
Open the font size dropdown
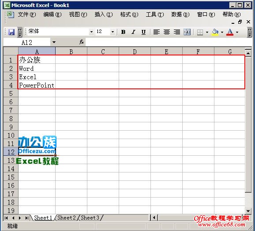[112, 32]
